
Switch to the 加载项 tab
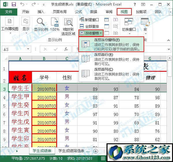click(141, 12)
